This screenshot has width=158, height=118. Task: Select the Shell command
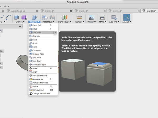(x=43, y=40)
